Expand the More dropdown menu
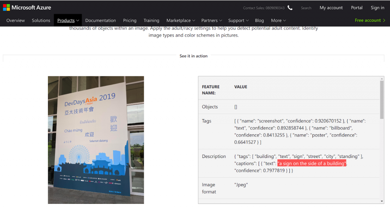 tap(278, 20)
